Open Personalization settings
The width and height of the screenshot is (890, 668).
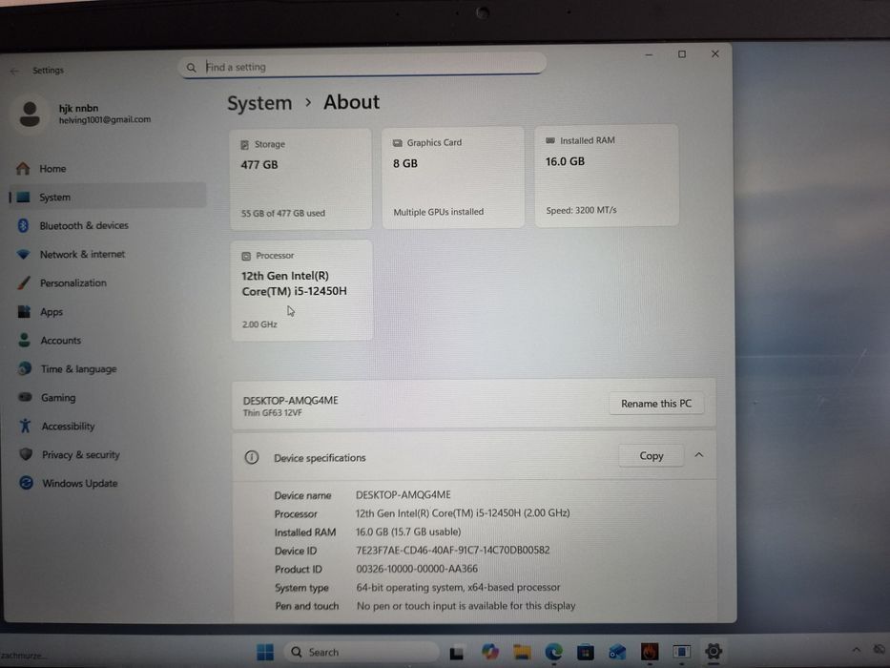[108, 282]
